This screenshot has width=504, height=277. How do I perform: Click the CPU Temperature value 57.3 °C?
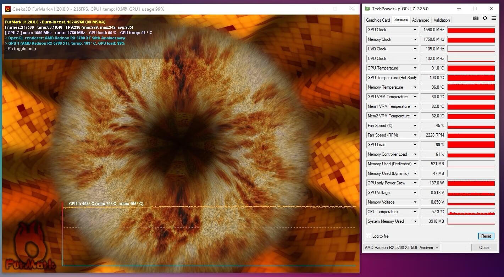(x=433, y=212)
